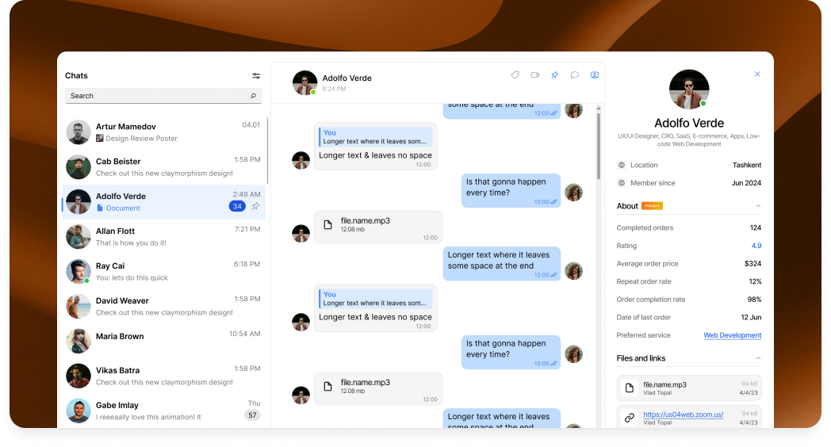Click the zoom link chain icon
This screenshot has height=447, width=831.
630,417
